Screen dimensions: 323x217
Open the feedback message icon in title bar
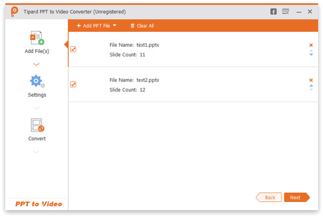(x=286, y=11)
